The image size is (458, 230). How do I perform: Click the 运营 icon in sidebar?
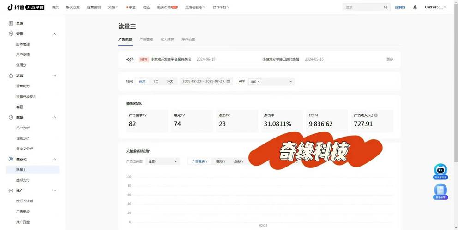(11, 76)
